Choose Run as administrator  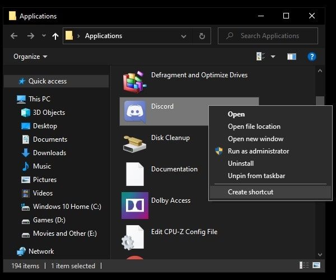coord(270,151)
